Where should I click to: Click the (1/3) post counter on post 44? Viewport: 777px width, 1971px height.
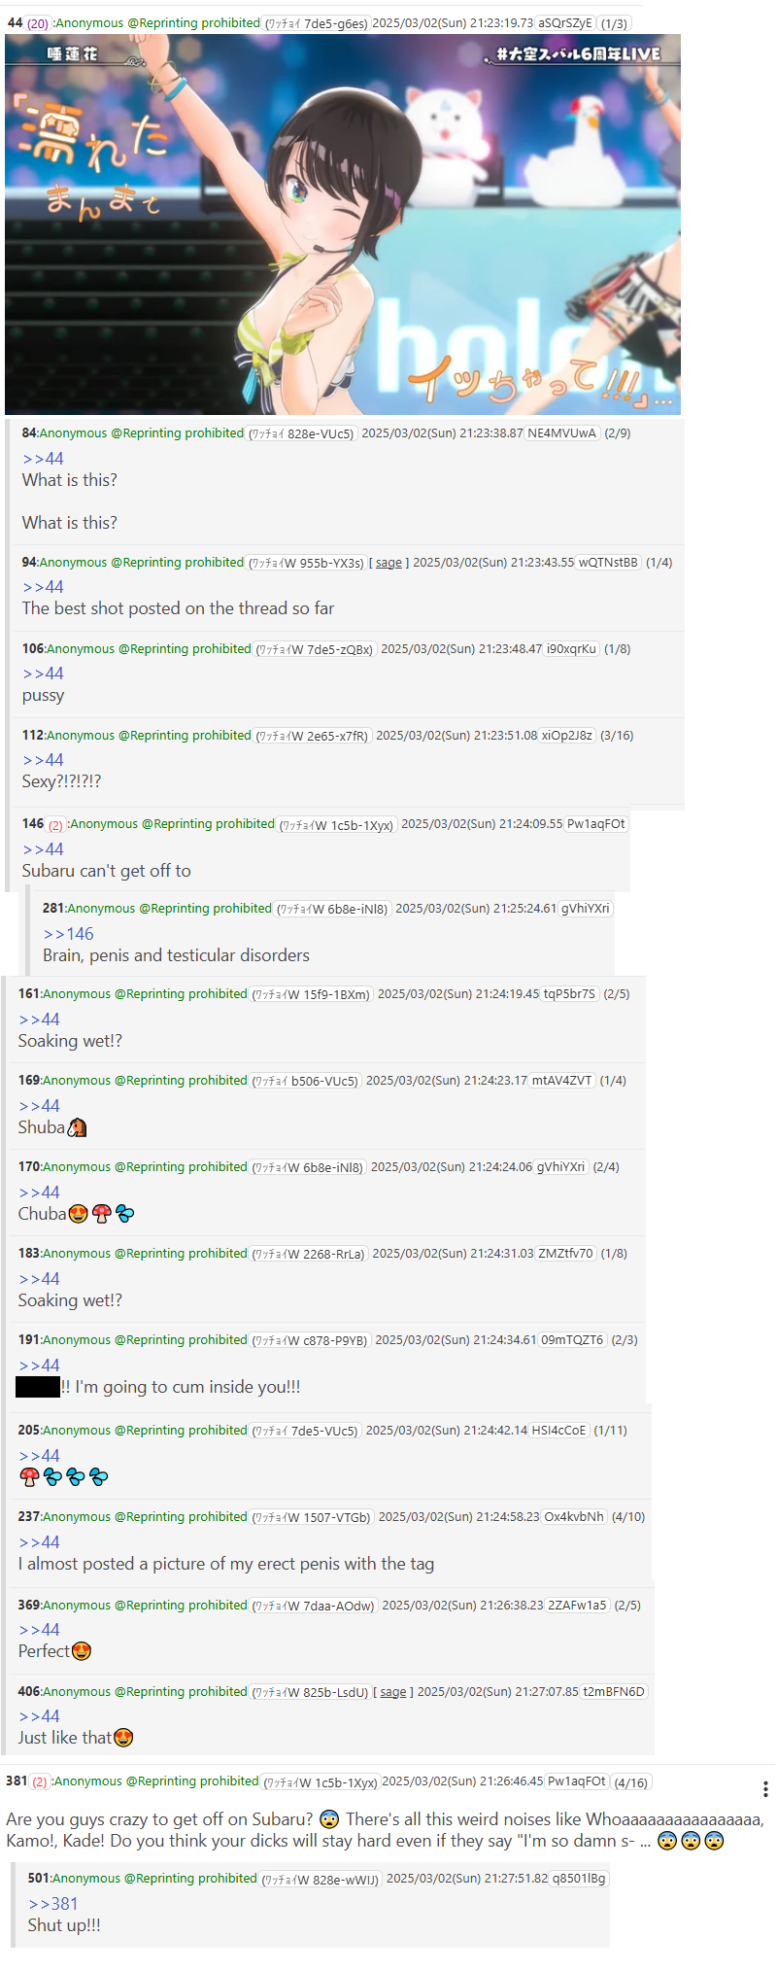(x=614, y=23)
